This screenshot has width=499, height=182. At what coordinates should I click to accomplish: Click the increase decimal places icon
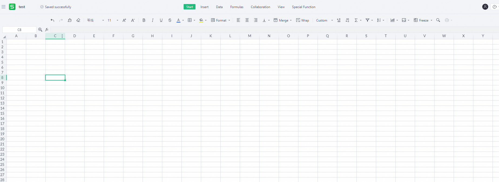[339, 20]
